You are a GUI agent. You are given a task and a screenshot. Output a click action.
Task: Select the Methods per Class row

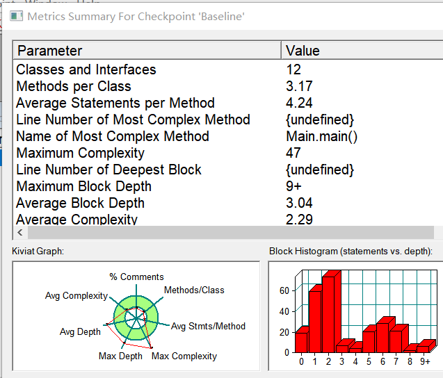click(x=228, y=86)
